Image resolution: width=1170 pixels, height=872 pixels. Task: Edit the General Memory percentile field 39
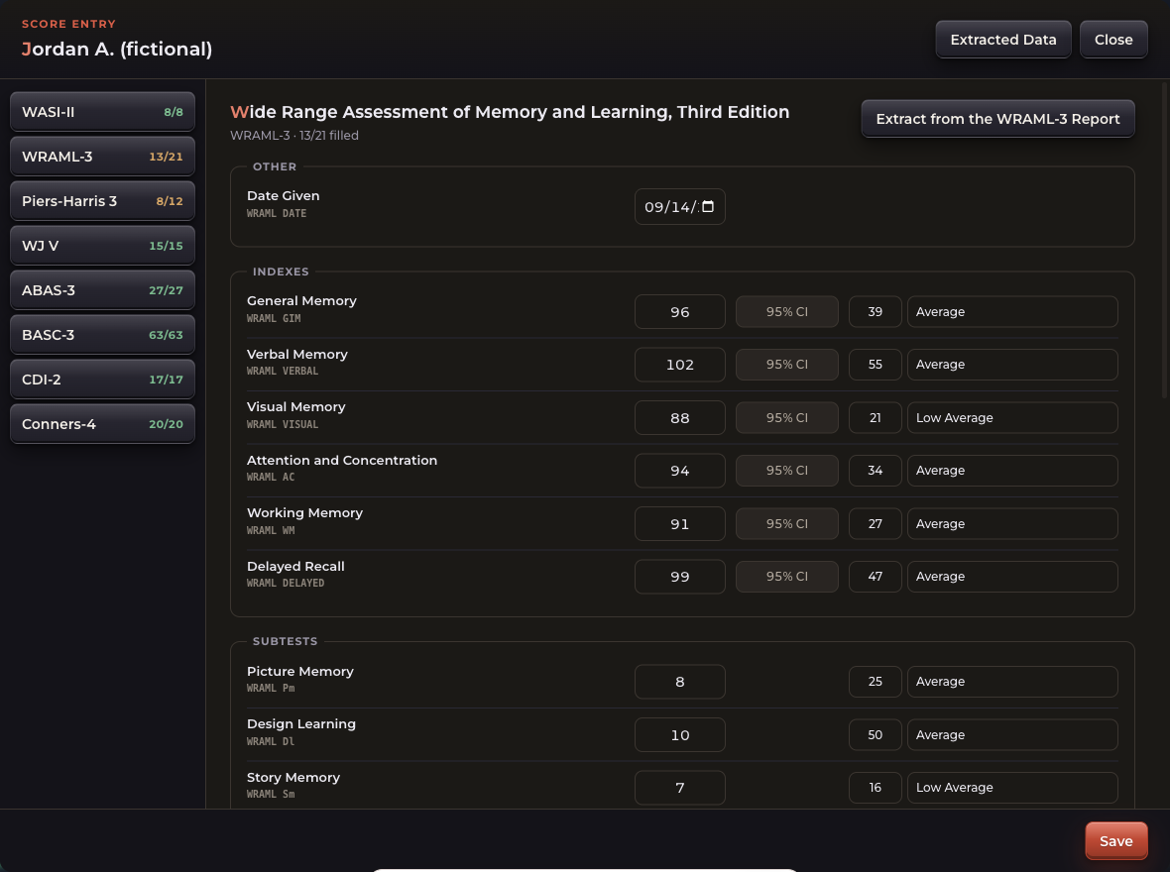pyautogui.click(x=875, y=312)
